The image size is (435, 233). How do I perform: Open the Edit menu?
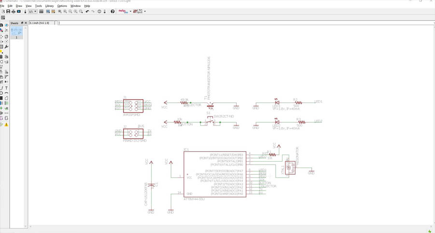click(x=10, y=6)
